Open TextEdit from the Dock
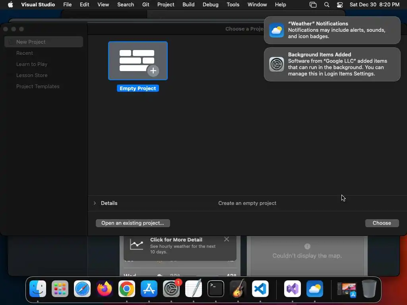 tap(194, 289)
